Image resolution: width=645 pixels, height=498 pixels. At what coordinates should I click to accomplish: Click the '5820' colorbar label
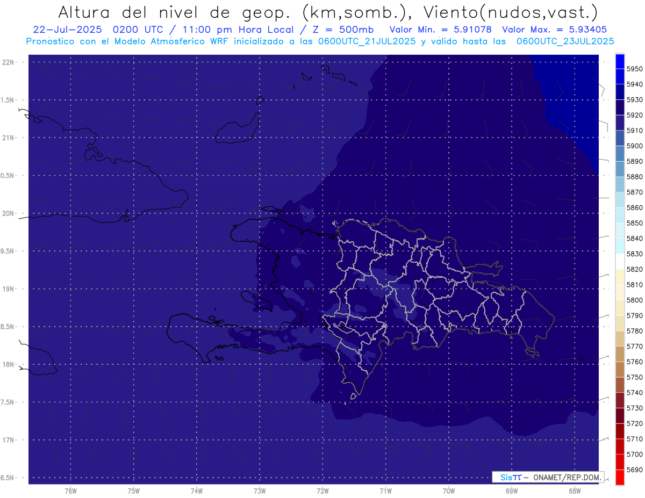635,269
